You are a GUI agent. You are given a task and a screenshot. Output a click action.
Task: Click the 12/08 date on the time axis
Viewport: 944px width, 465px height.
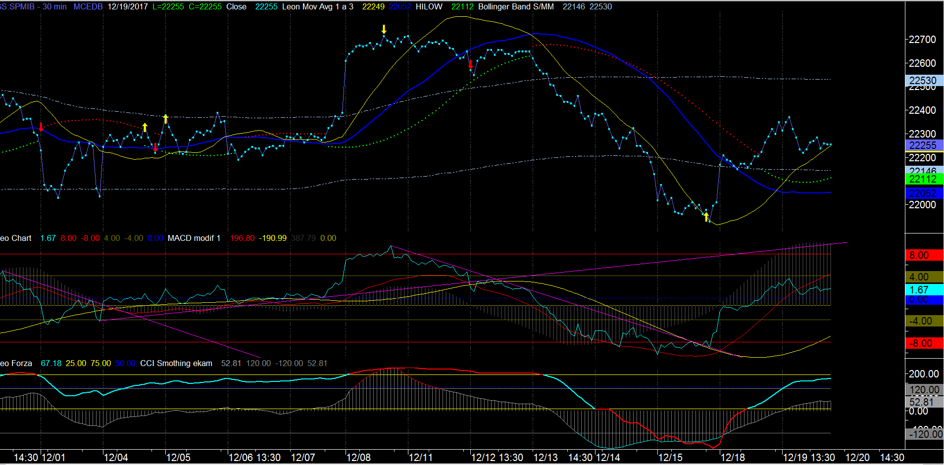358,458
